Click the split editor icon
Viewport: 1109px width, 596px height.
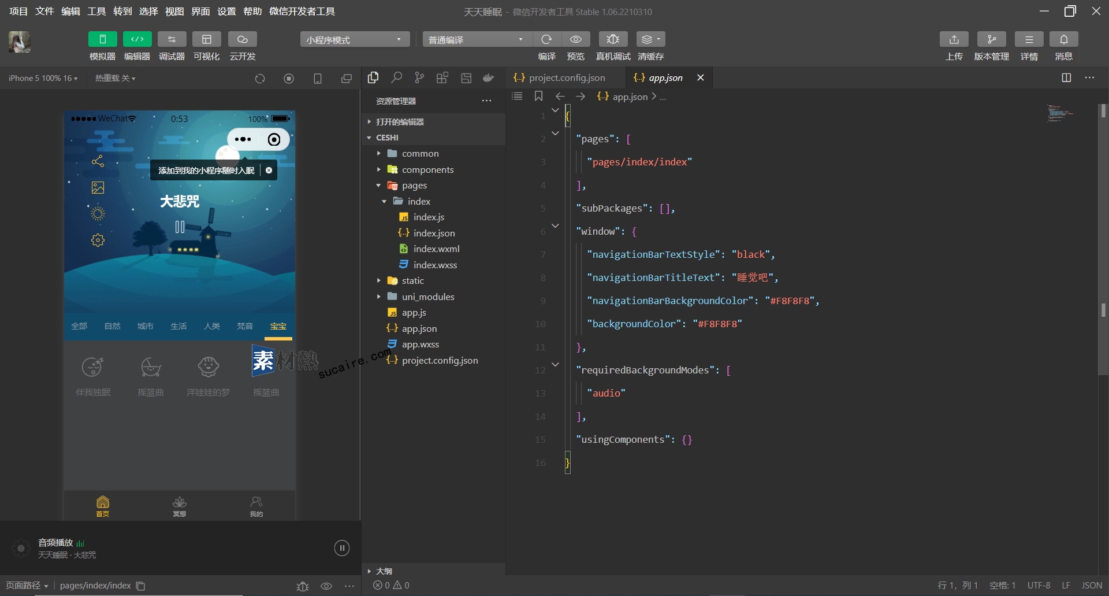(1066, 77)
